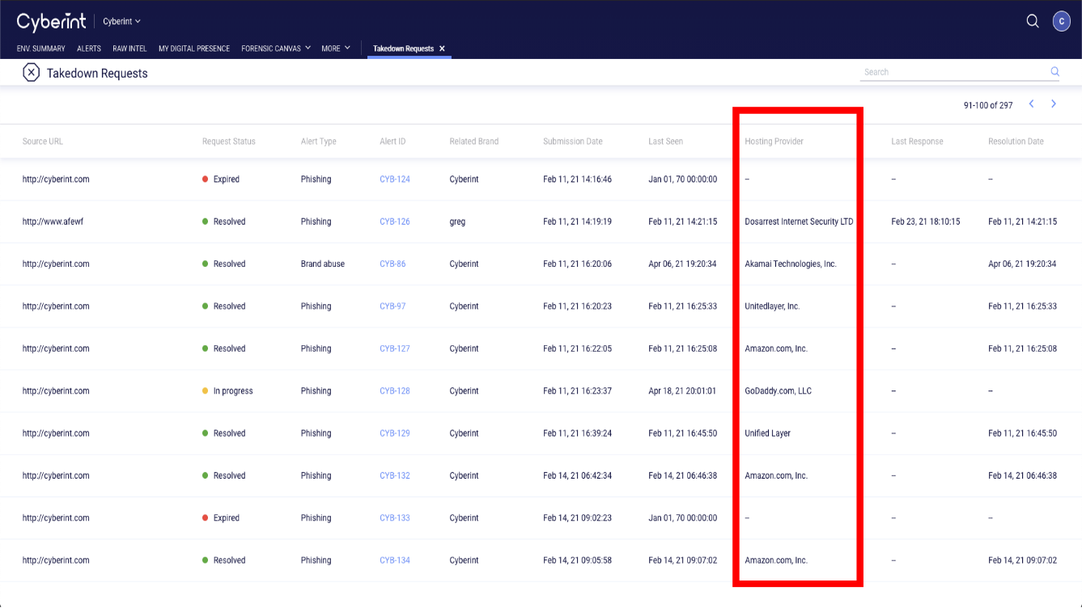Click the search field magnifier icon
This screenshot has height=608, width=1082.
click(1054, 72)
